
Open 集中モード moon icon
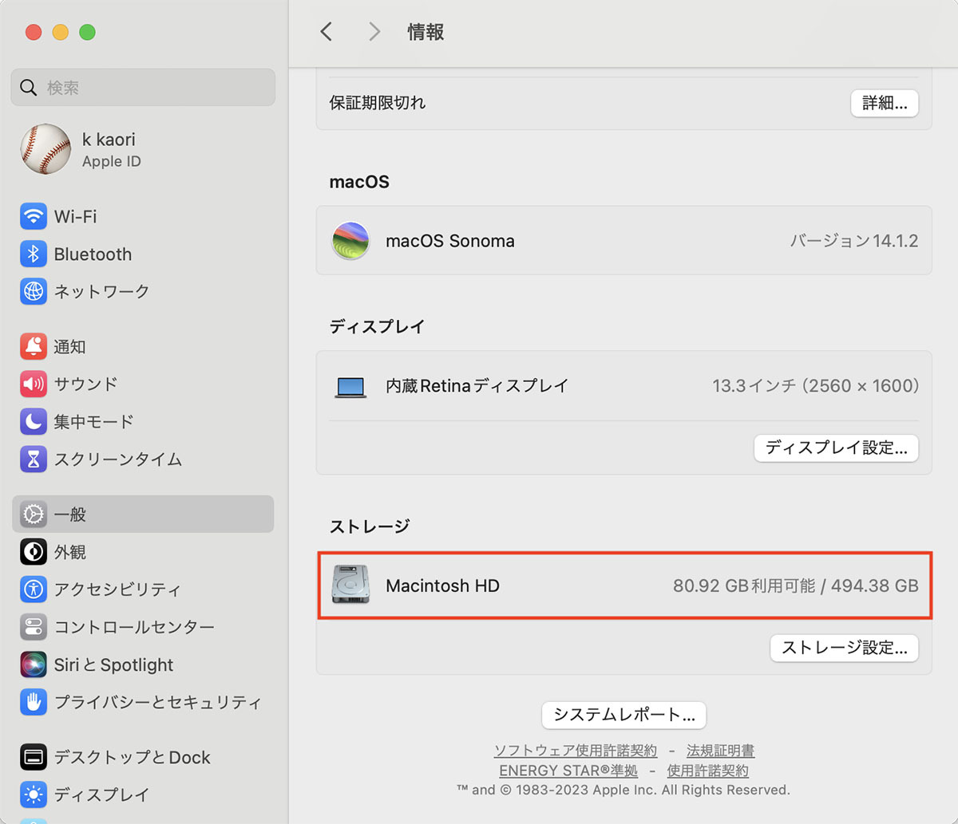[x=34, y=421]
